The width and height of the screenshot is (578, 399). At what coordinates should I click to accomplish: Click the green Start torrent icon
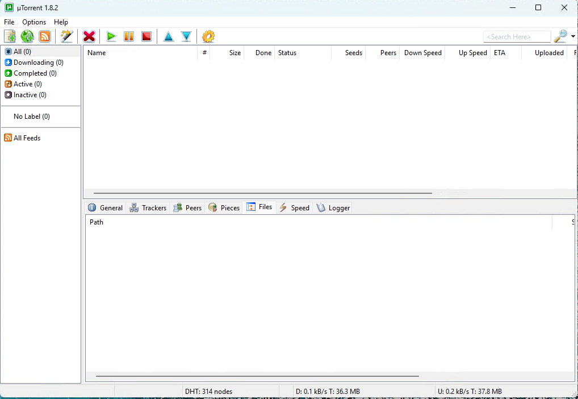coord(111,36)
